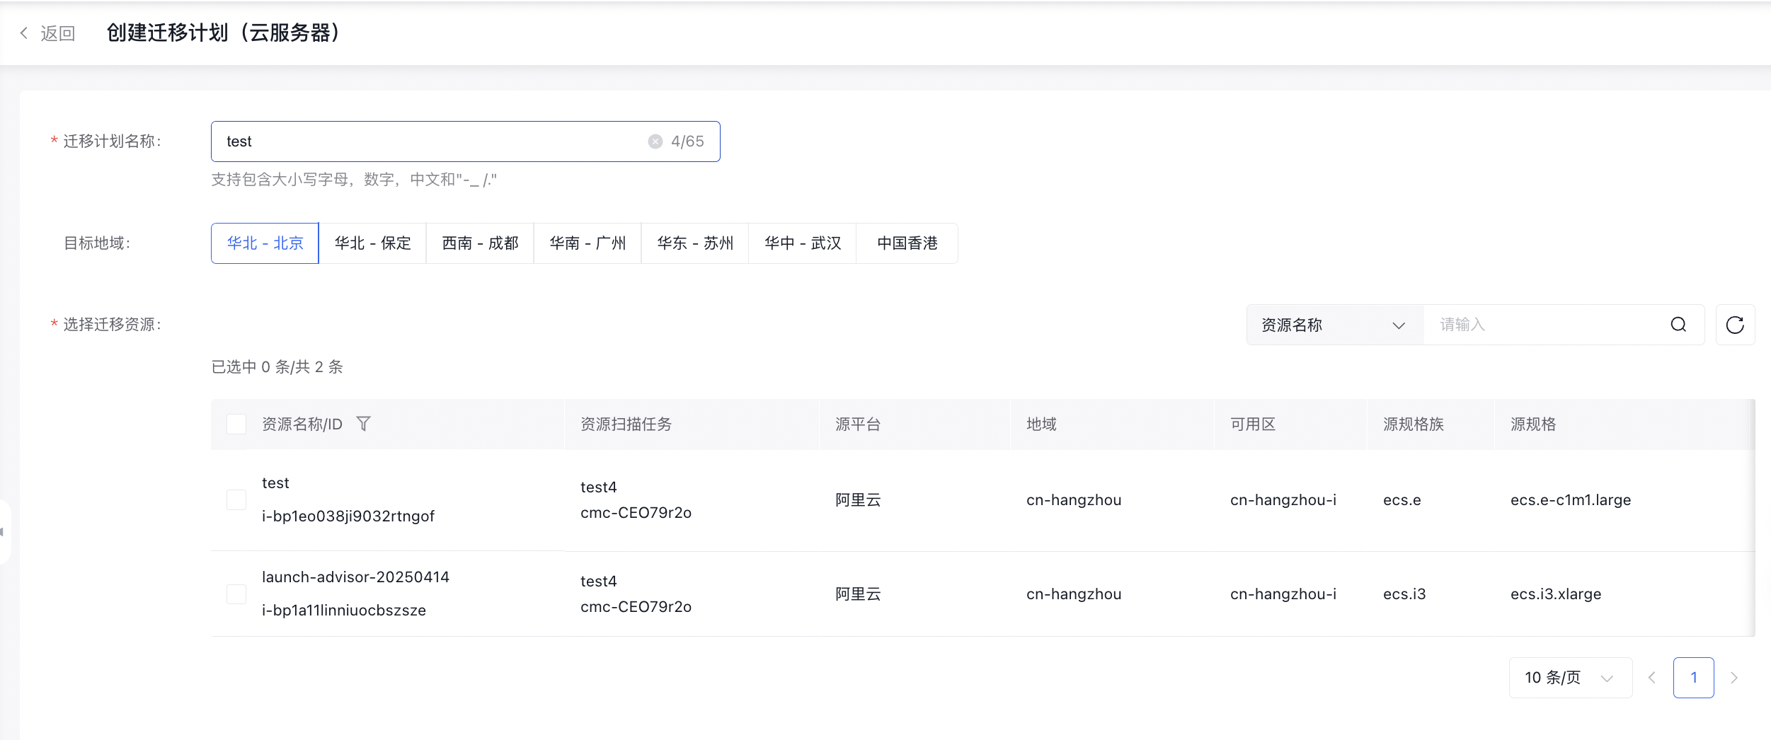Viewport: 1771px width, 740px height.
Task: Select target region 华南 - 广州
Action: 588,243
